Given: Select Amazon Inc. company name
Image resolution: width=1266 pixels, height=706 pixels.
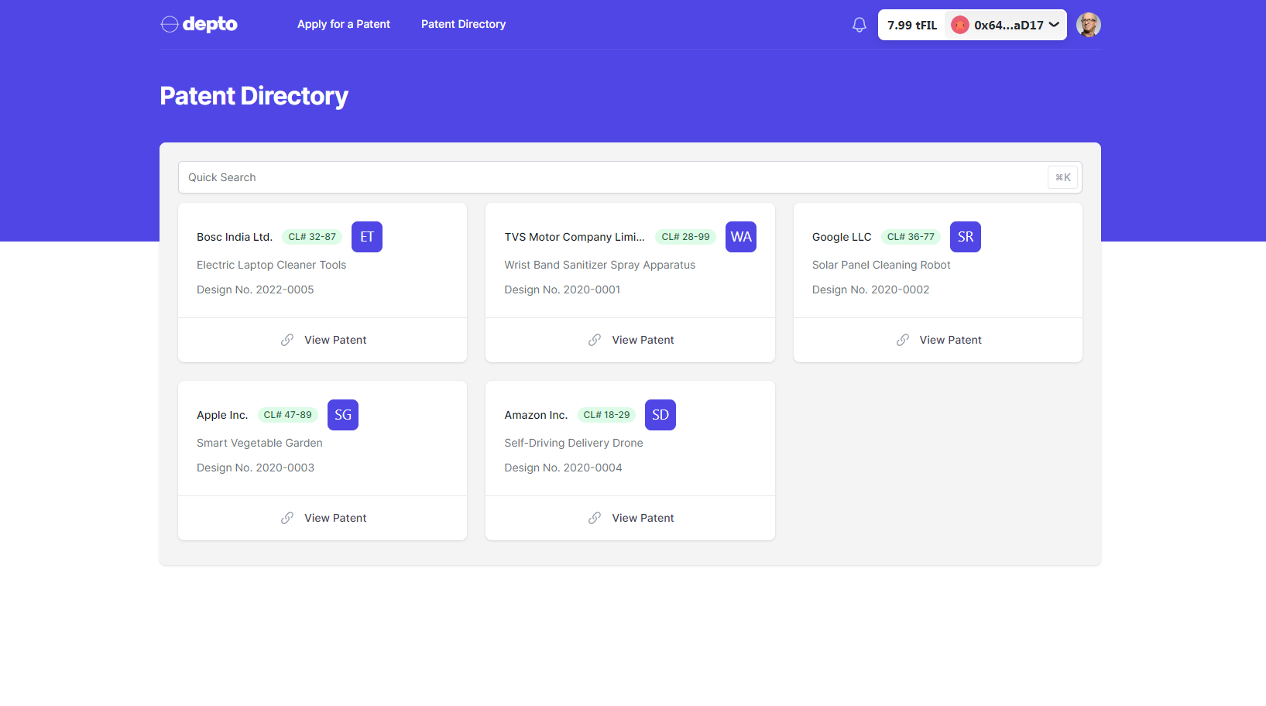Looking at the screenshot, I should 536,415.
